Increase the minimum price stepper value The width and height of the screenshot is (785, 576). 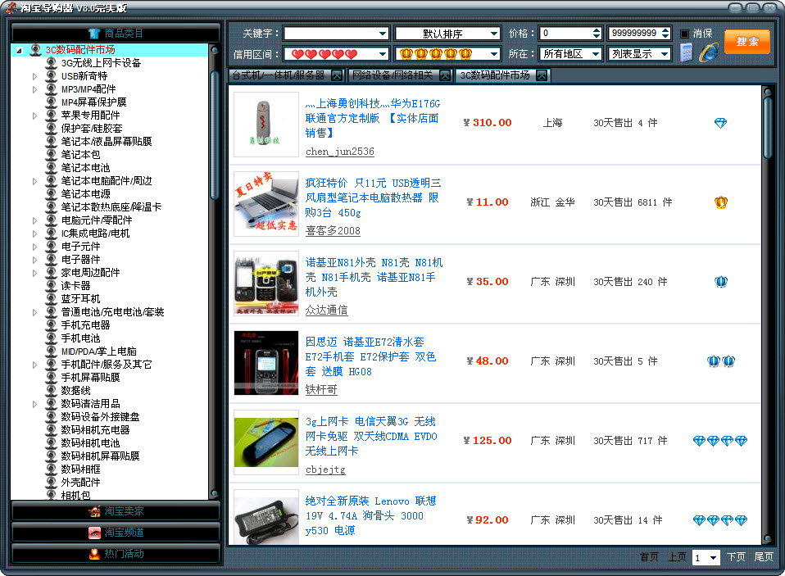click(597, 30)
